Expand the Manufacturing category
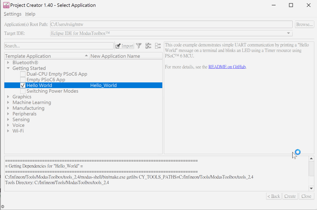This screenshot has height=210, width=317. point(8,108)
